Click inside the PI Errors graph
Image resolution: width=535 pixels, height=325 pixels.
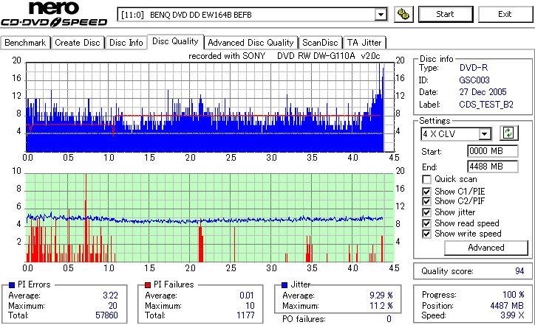(210, 107)
